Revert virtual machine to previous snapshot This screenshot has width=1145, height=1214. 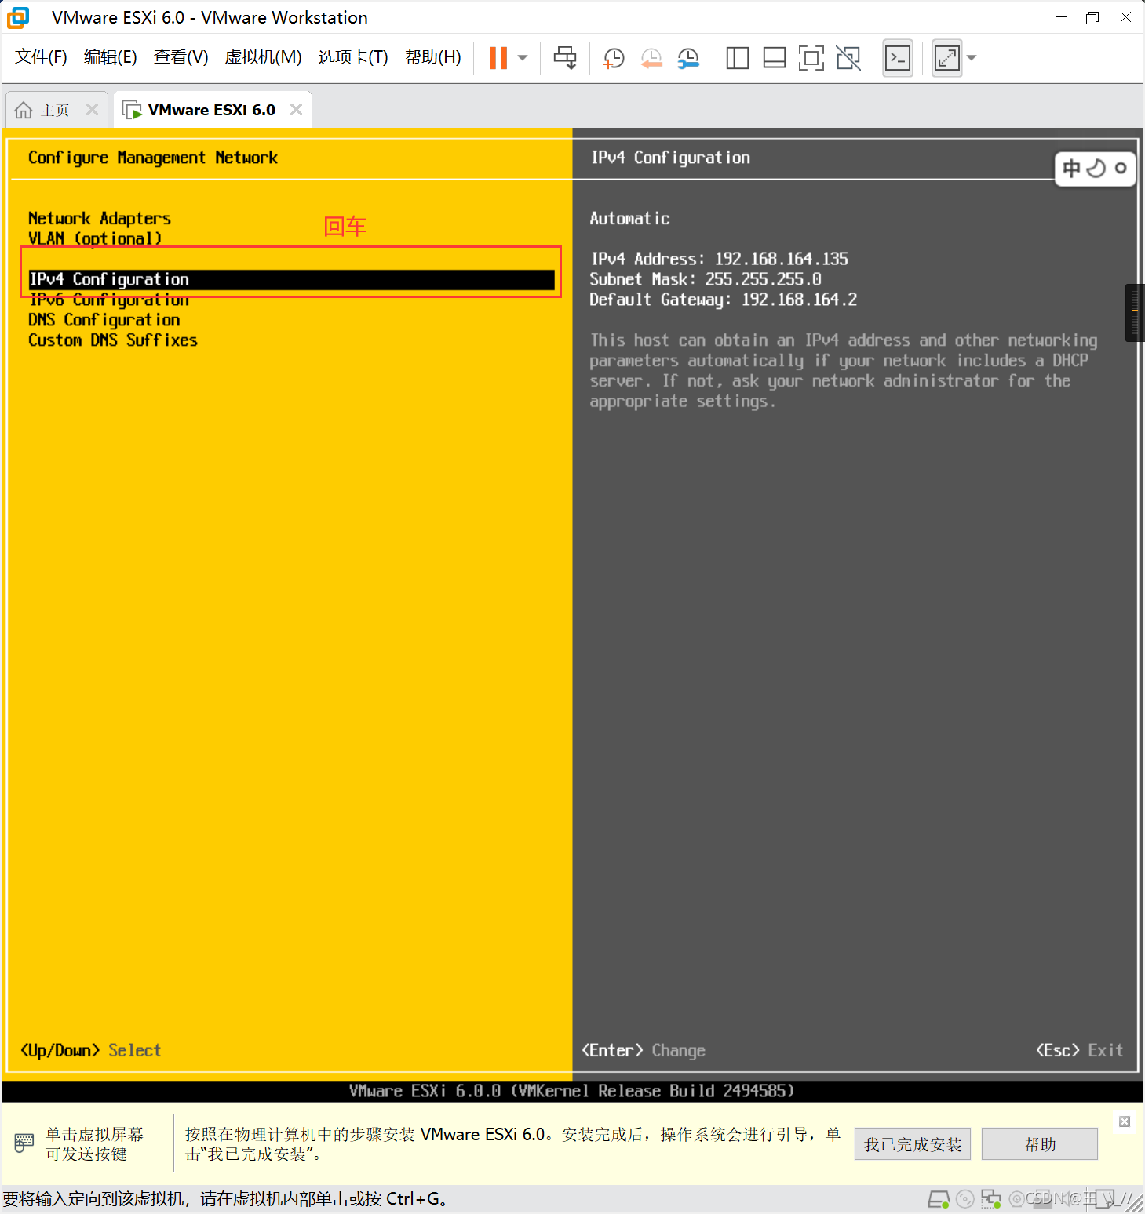pos(651,58)
